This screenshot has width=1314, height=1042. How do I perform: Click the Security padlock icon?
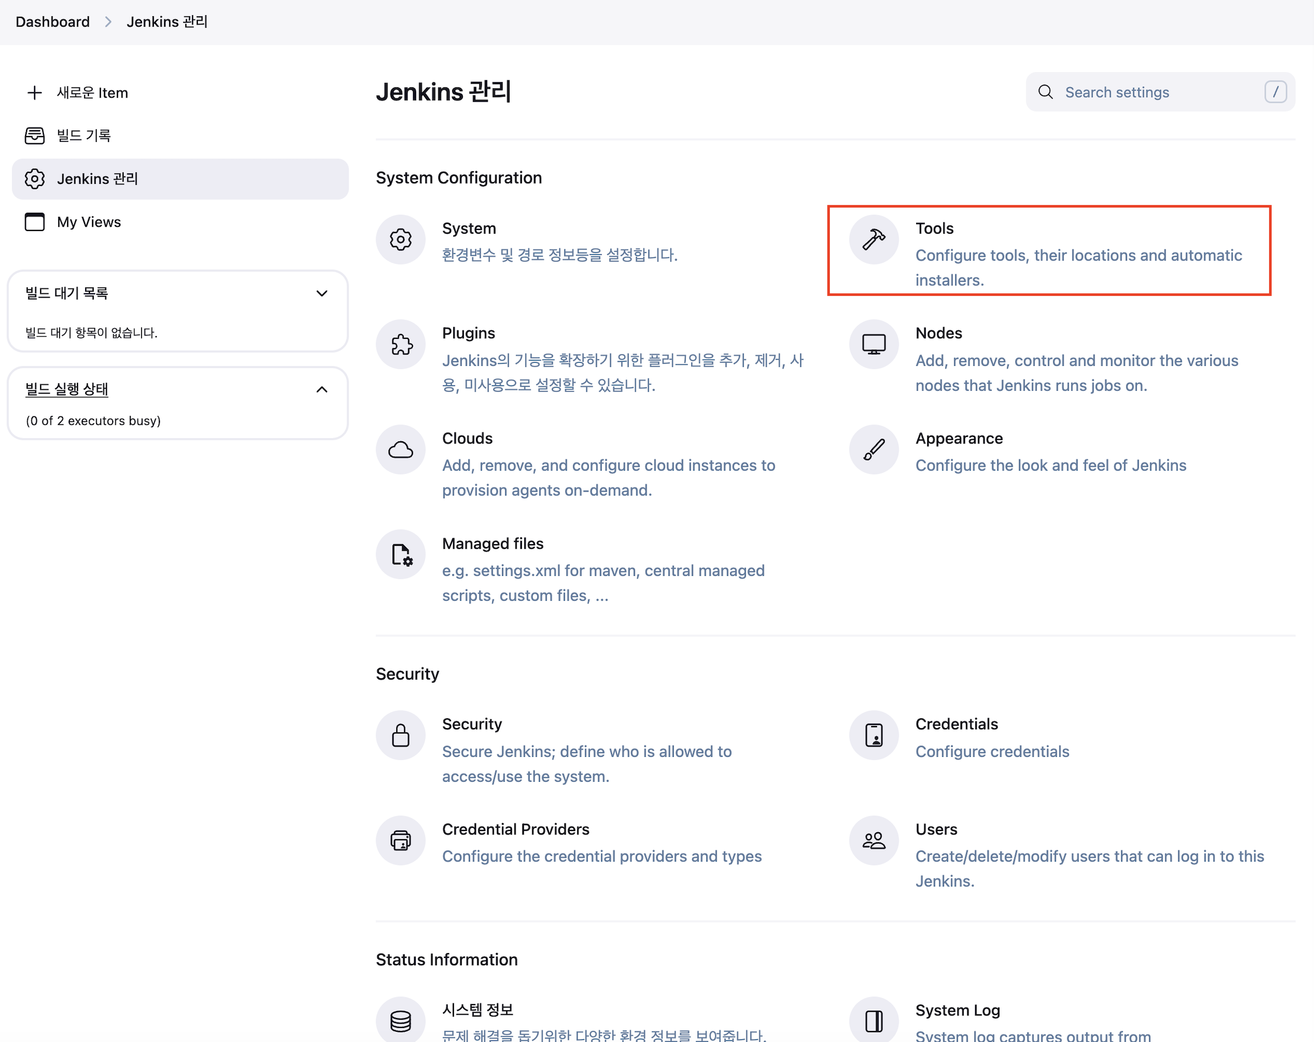pyautogui.click(x=401, y=736)
